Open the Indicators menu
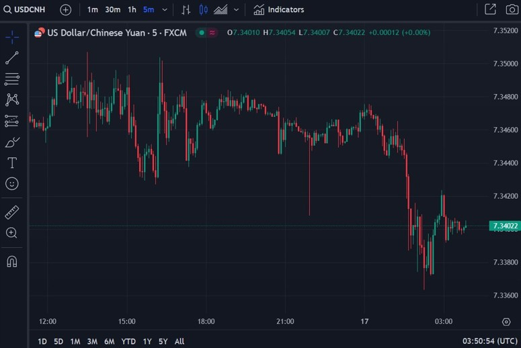Screen dimensions: 521x348 278,9
